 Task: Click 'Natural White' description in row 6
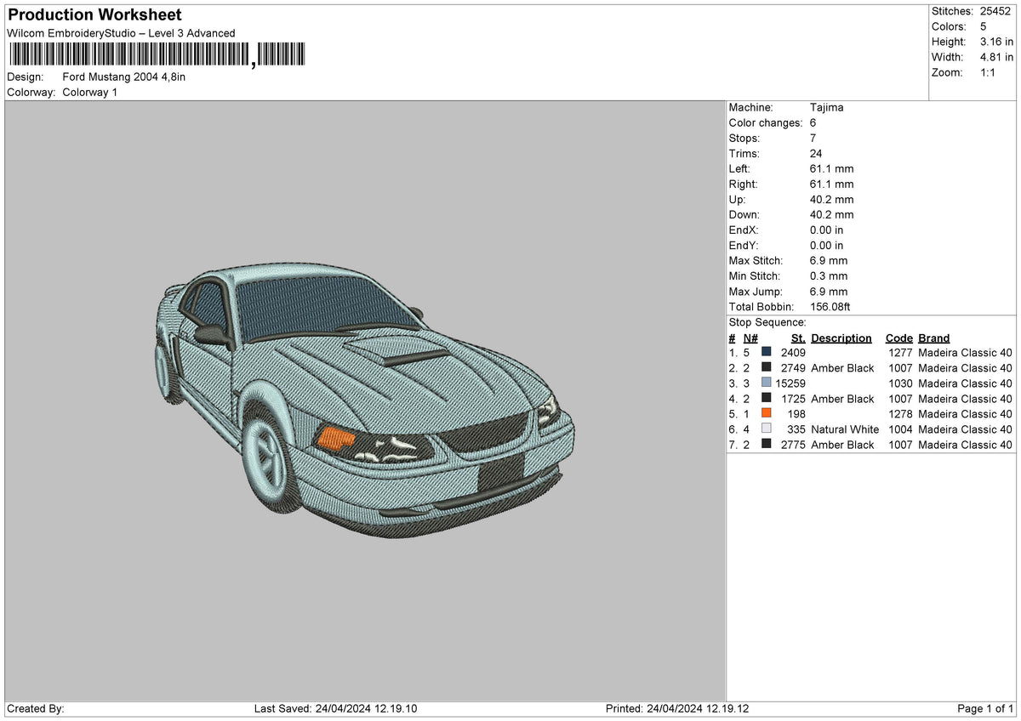pos(845,429)
